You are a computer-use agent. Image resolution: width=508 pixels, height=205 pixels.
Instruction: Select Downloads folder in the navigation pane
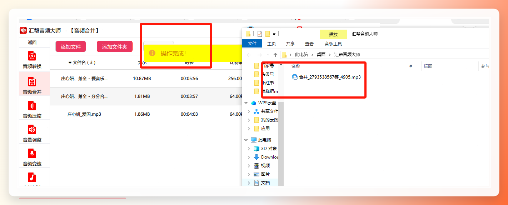click(266, 157)
